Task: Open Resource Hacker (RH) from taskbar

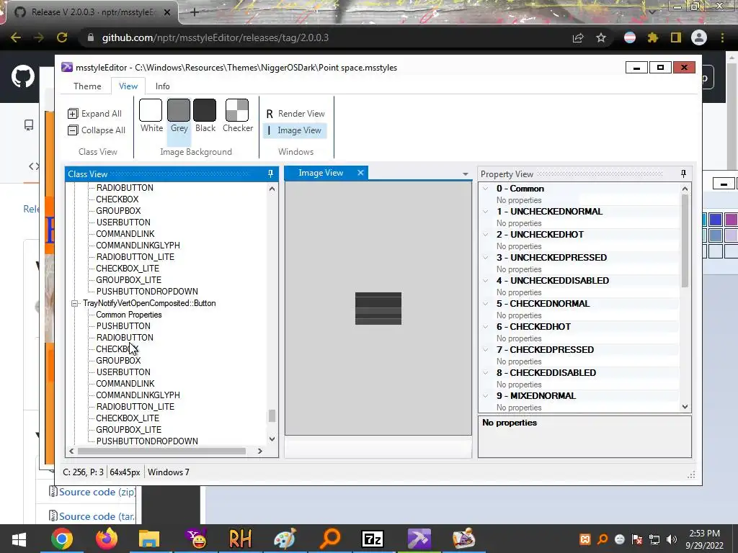Action: coord(240,539)
